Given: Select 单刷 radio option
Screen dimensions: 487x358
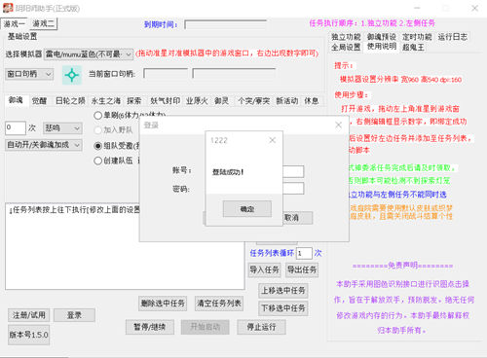Looking at the screenshot, I should 97,115.
